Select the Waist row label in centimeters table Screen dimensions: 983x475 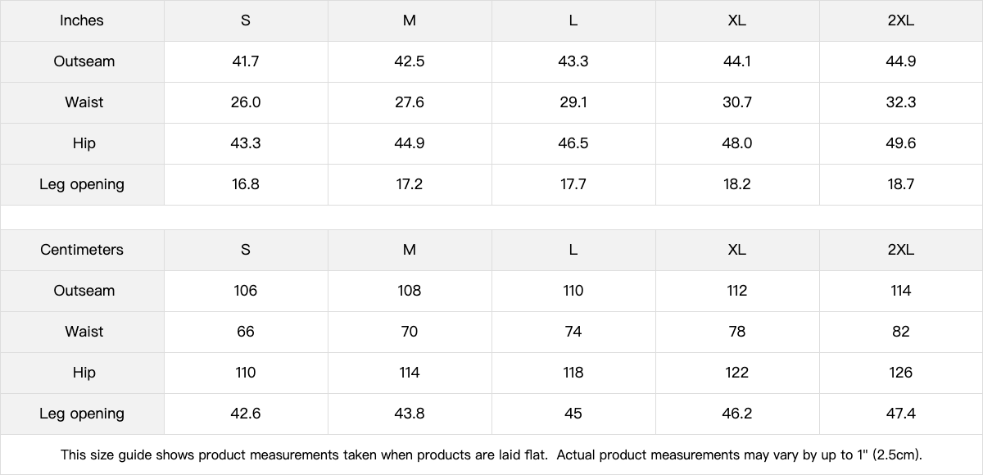pyautogui.click(x=84, y=332)
